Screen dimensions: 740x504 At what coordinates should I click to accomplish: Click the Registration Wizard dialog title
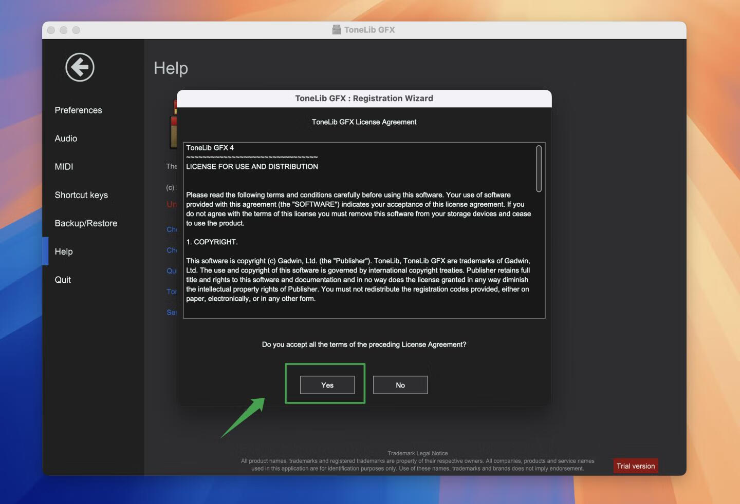coord(364,99)
